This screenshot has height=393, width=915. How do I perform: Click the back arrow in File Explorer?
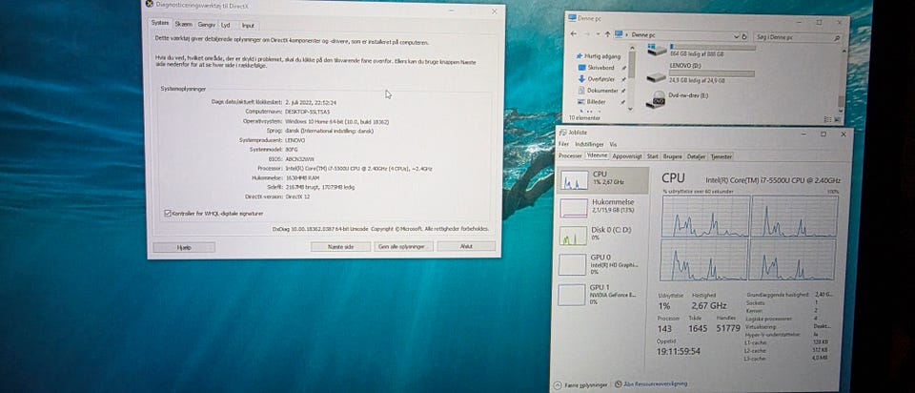point(576,34)
